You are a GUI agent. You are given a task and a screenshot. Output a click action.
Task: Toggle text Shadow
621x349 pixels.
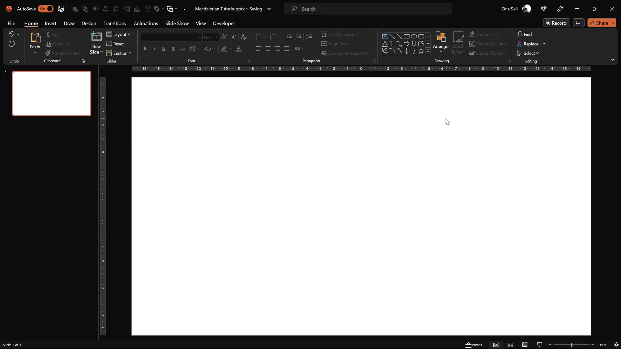tap(173, 48)
